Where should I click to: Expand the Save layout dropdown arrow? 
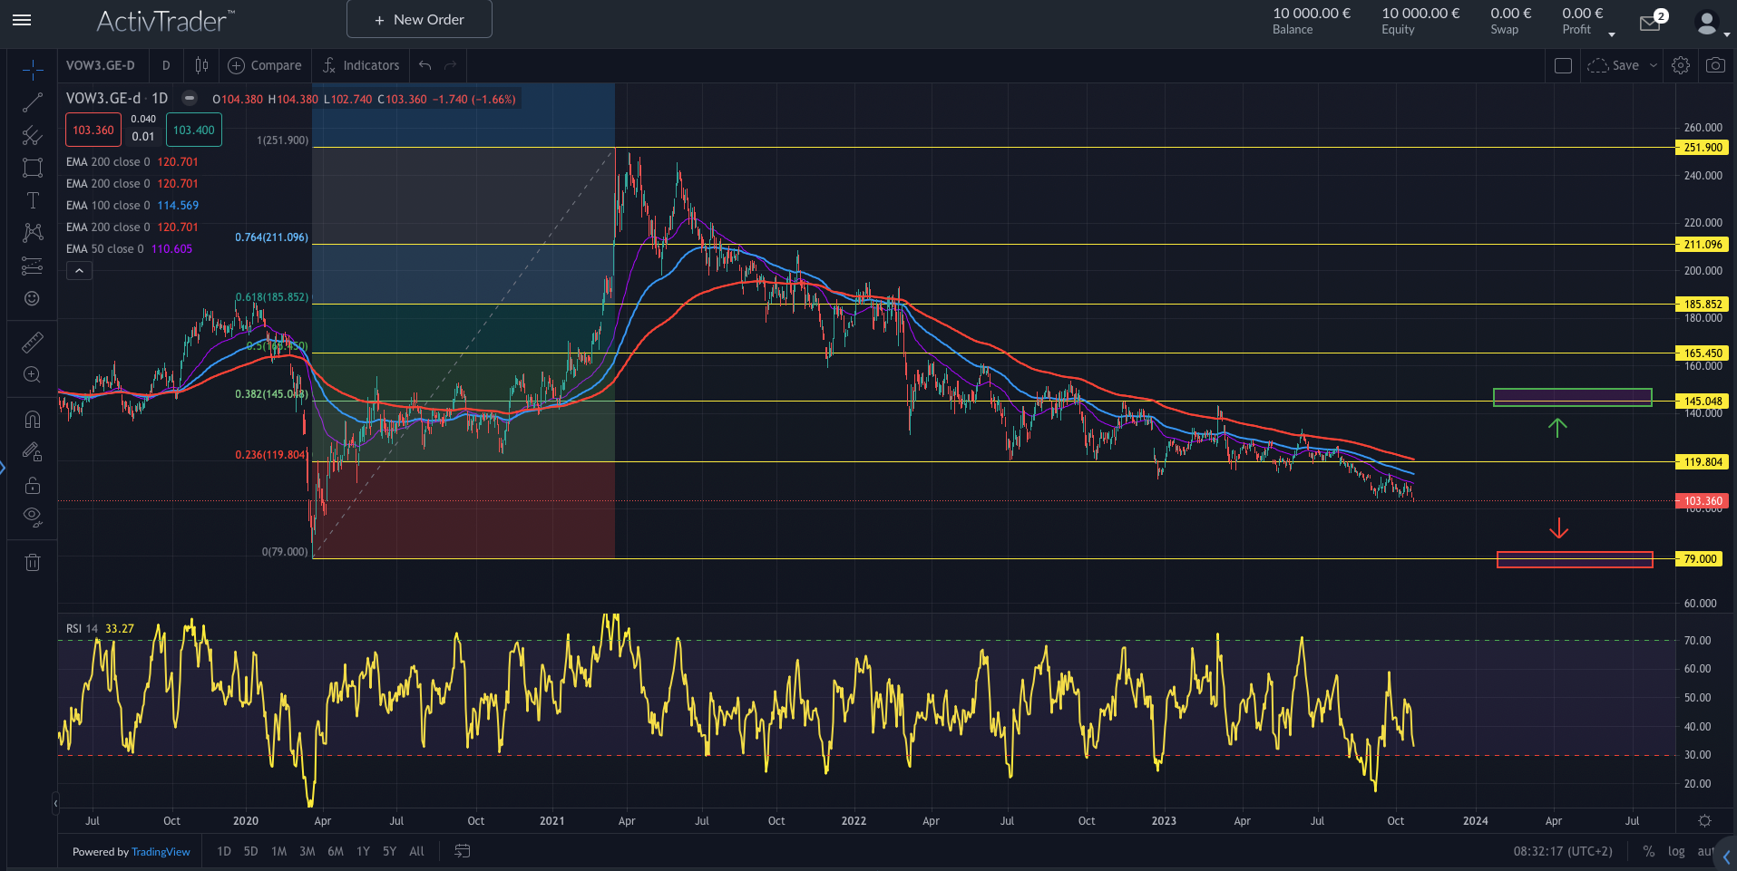[x=1654, y=65]
